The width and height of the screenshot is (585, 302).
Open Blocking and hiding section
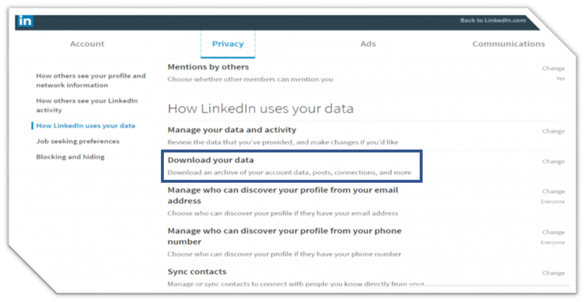[x=70, y=157]
